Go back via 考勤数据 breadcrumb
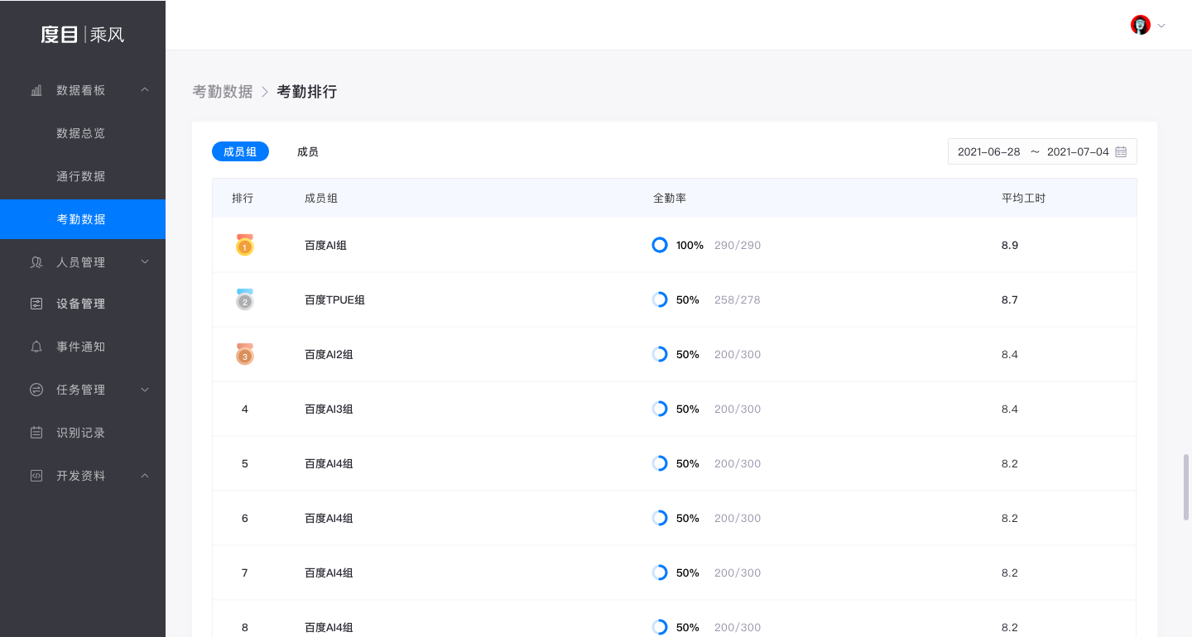 click(223, 92)
